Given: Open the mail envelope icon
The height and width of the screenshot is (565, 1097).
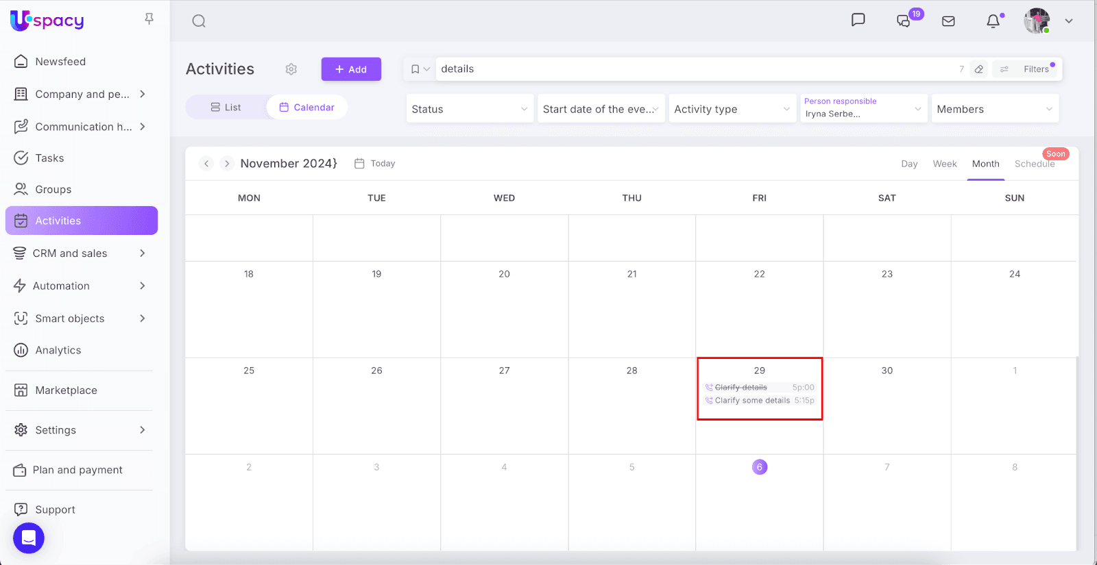Looking at the screenshot, I should 948,21.
